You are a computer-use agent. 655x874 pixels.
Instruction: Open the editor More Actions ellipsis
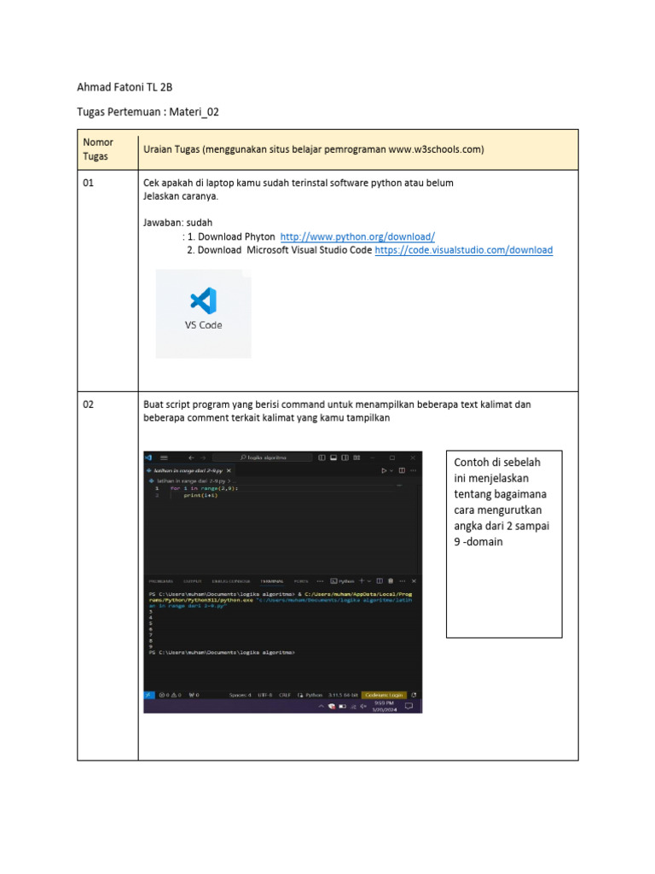tap(414, 471)
